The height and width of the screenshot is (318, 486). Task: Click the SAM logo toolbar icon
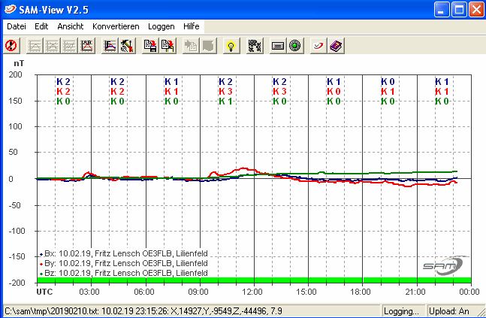click(x=318, y=45)
